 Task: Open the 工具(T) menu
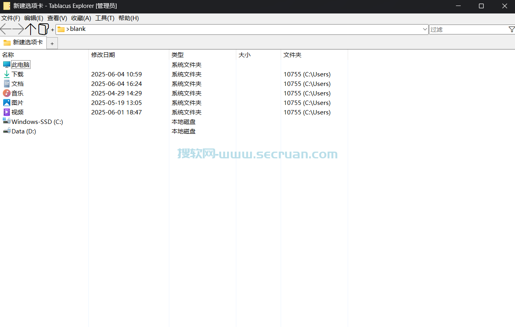click(x=105, y=18)
